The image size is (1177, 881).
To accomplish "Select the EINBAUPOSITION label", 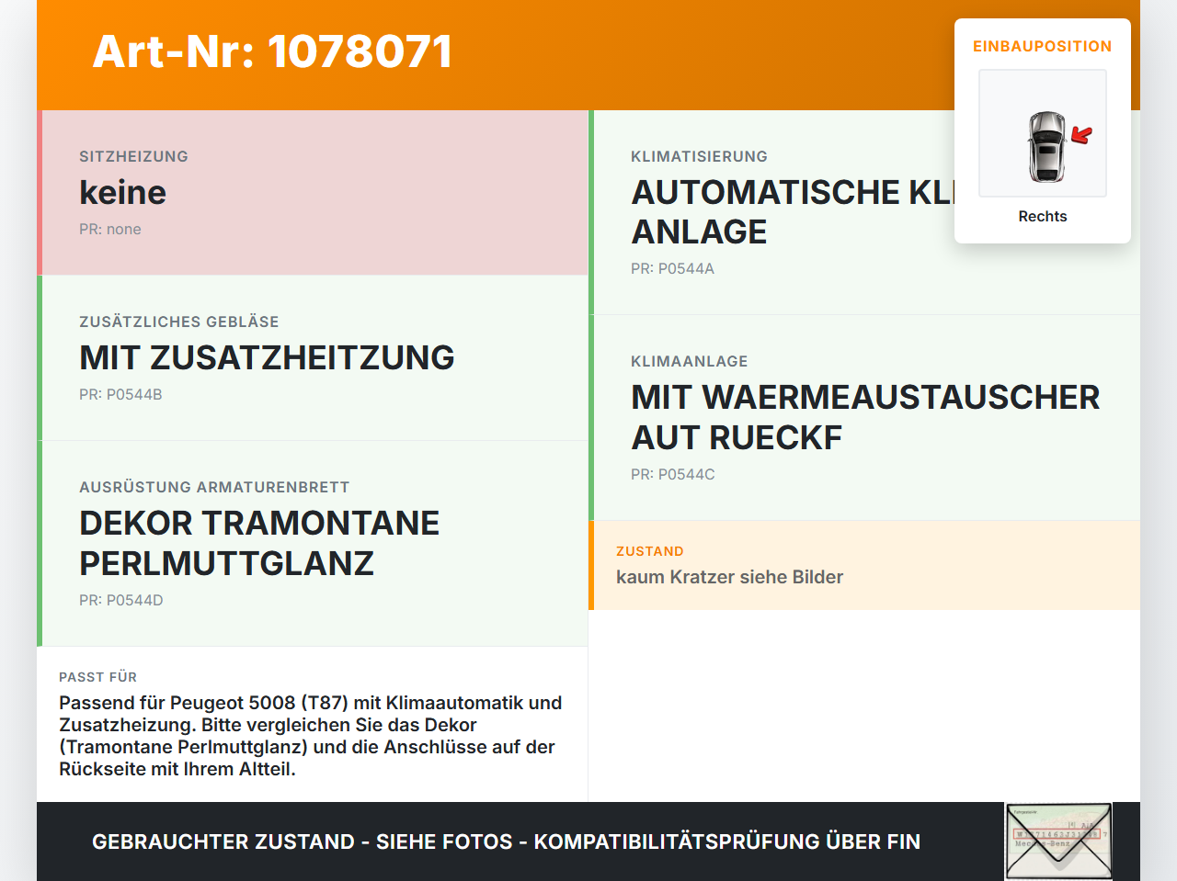I will (x=1043, y=46).
